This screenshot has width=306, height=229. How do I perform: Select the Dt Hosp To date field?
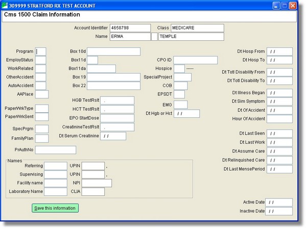point(279,60)
